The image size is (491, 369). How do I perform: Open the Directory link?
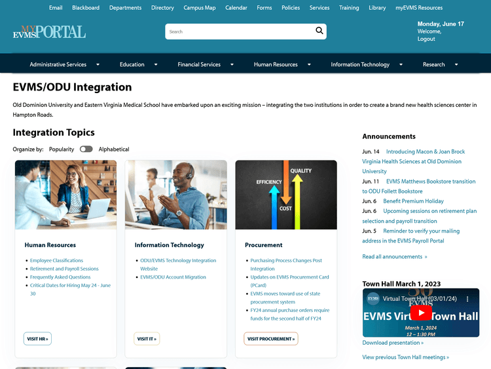tap(162, 7)
